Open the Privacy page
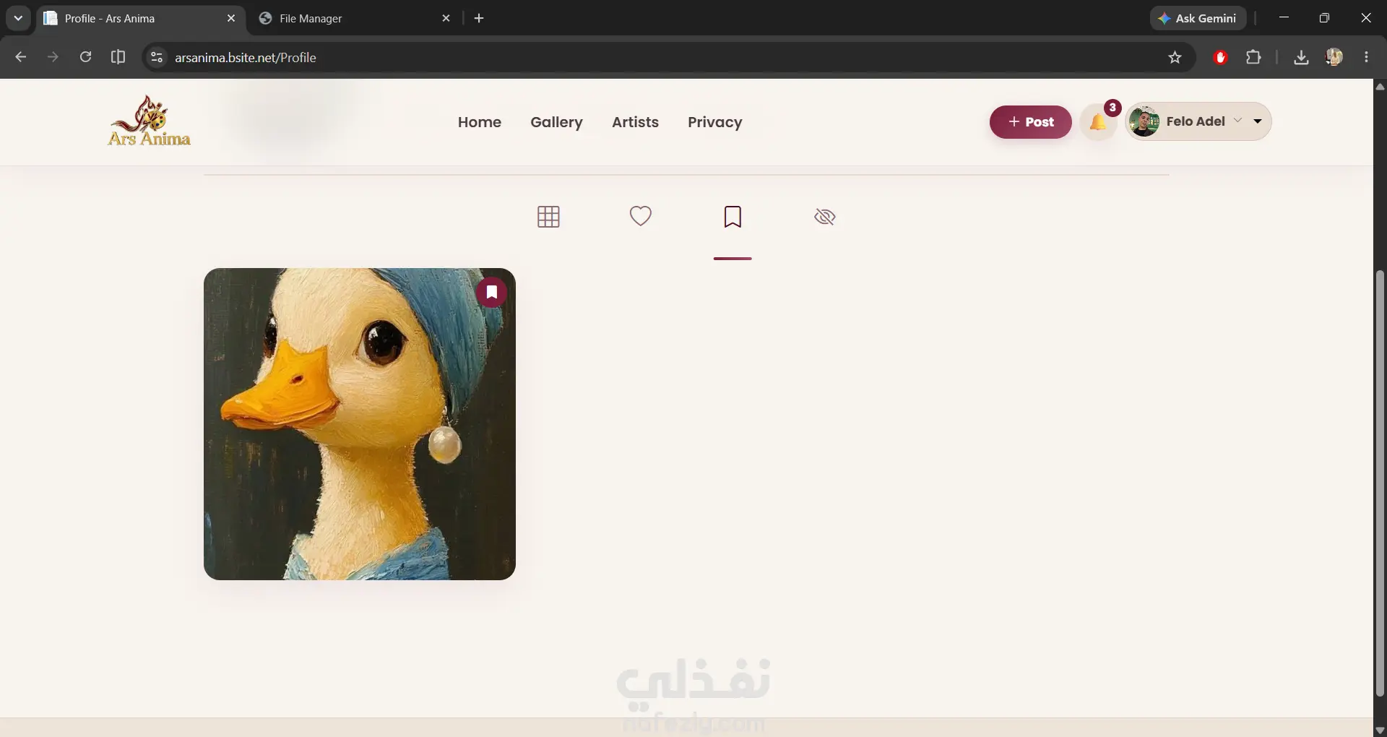 point(715,122)
